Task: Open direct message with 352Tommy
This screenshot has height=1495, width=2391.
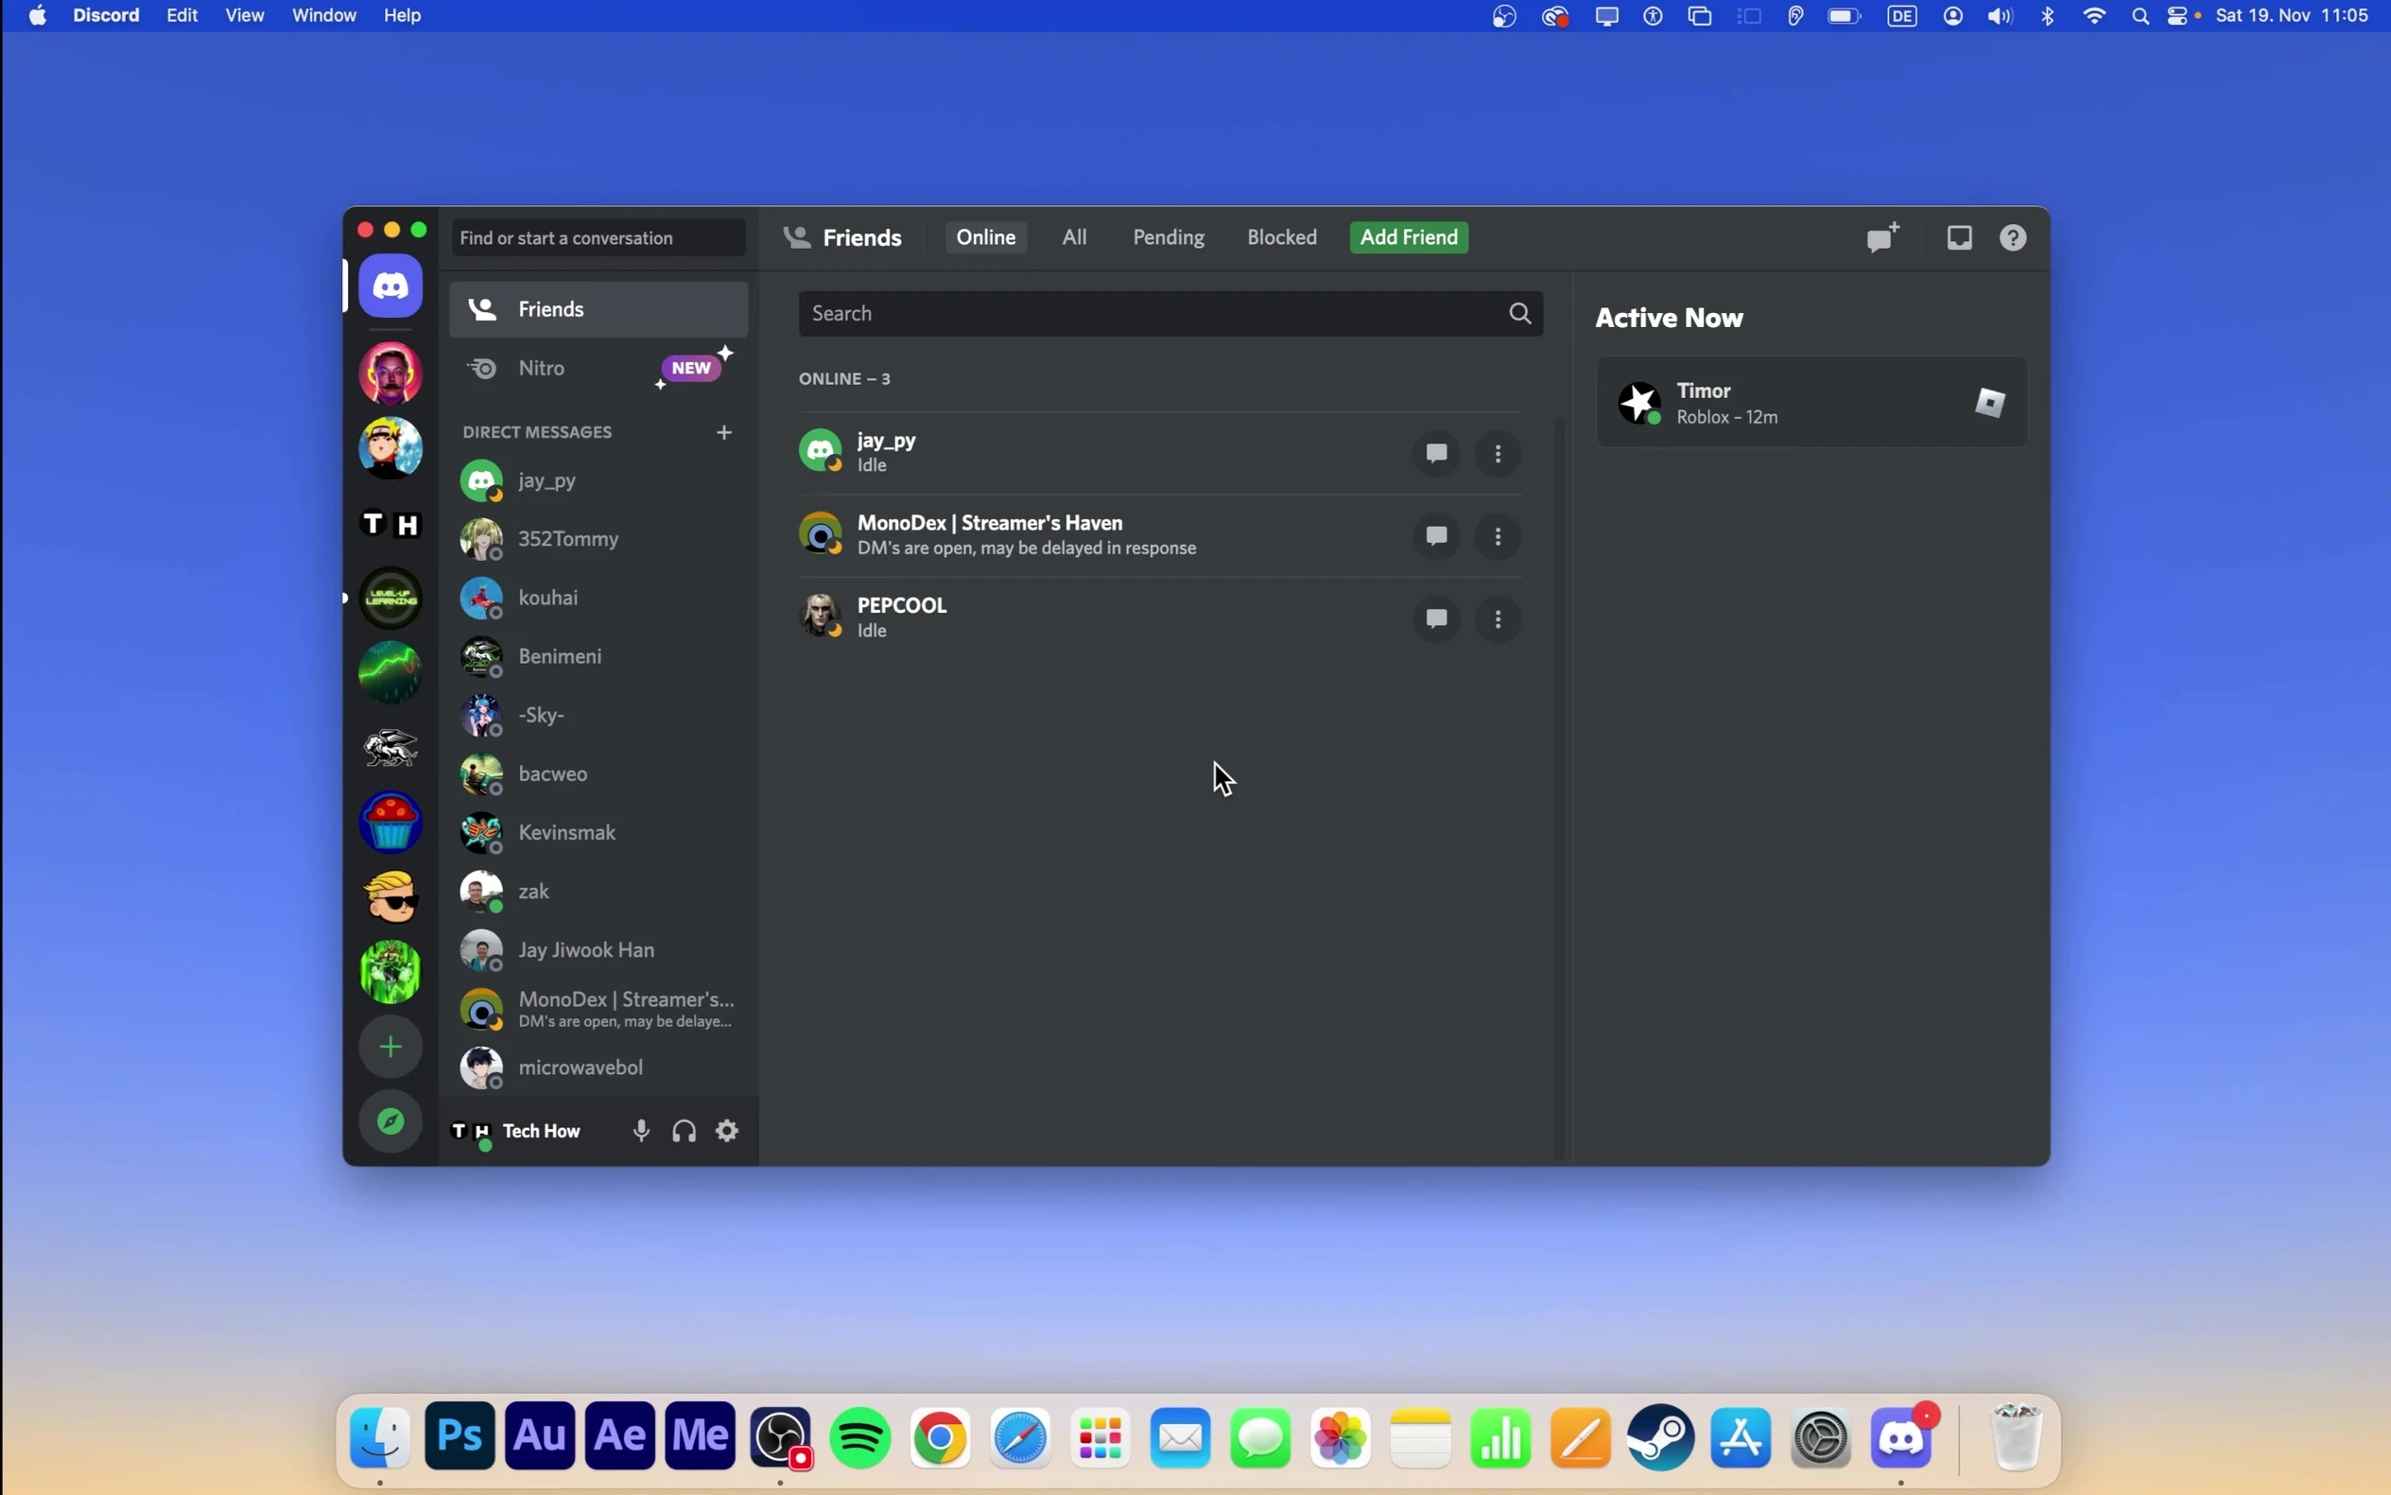Action: [x=599, y=539]
